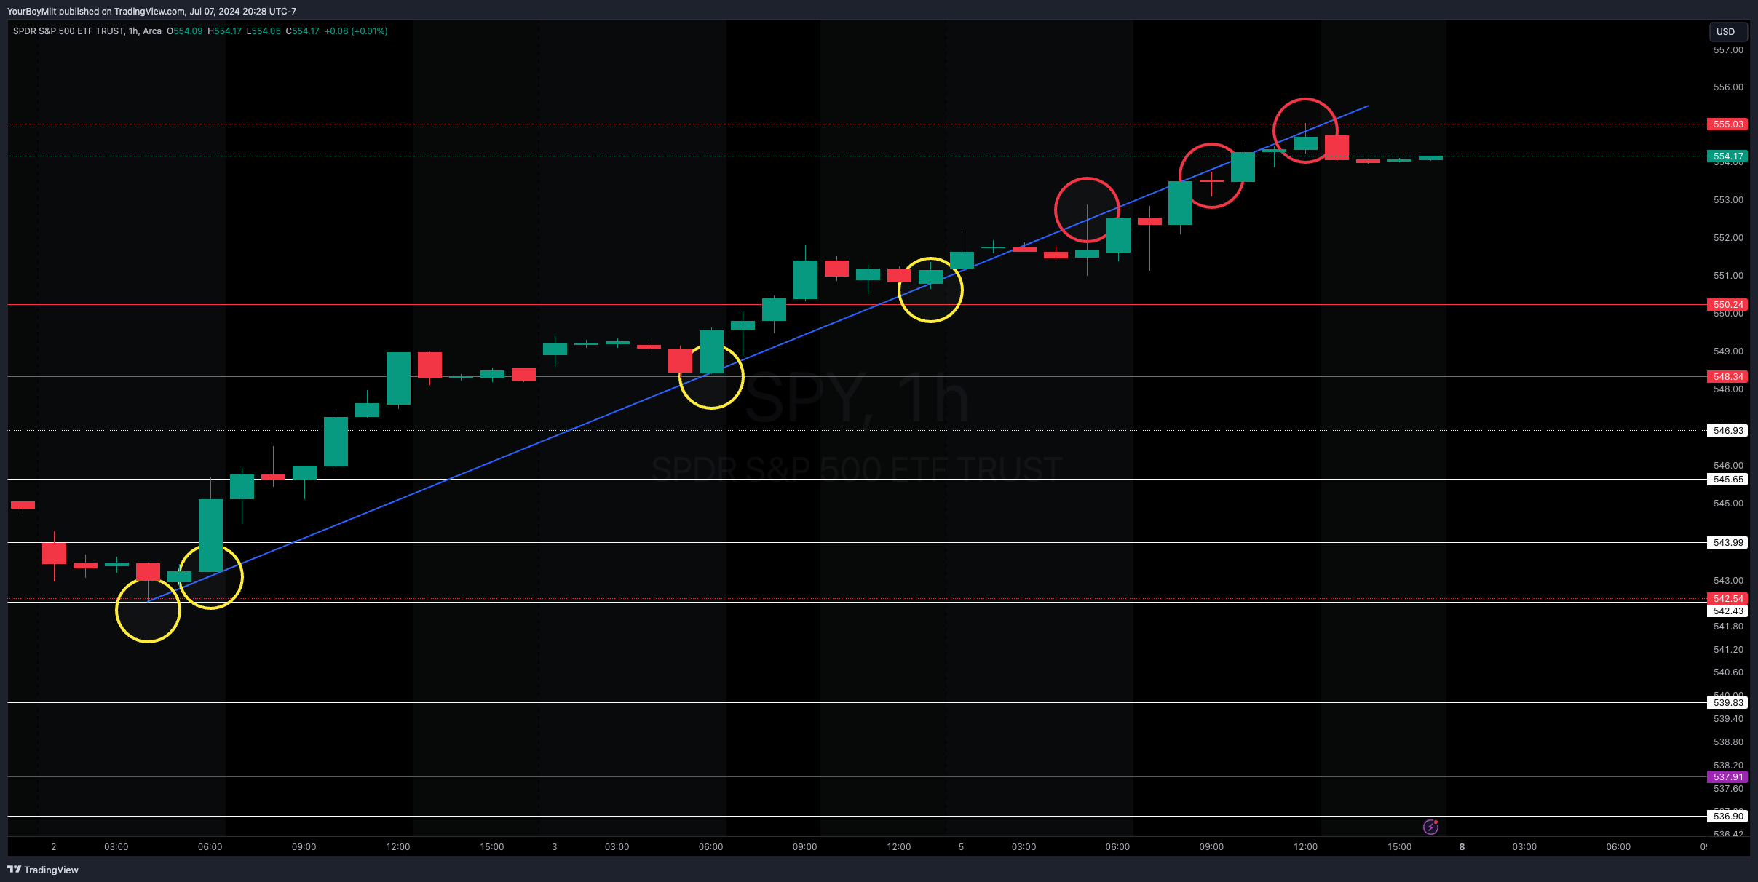
Task: Click the TradingView logo in the bottom left
Action: point(43,870)
